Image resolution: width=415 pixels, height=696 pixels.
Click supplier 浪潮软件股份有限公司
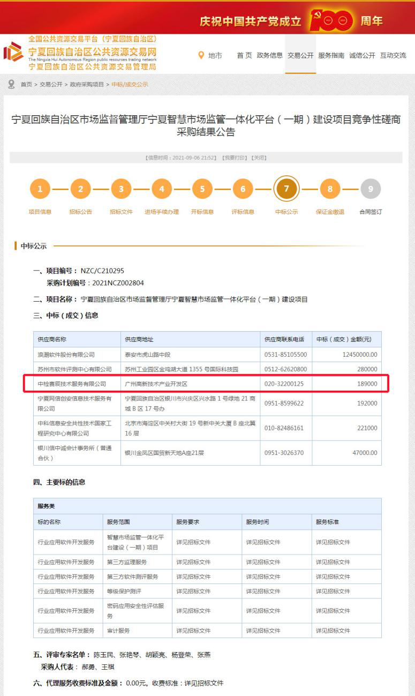coord(66,355)
